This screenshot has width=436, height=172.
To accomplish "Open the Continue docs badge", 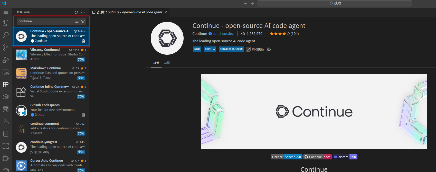I will [x=317, y=157].
